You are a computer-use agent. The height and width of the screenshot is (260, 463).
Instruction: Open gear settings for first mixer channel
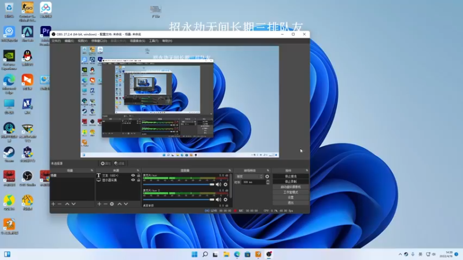pyautogui.click(x=226, y=184)
